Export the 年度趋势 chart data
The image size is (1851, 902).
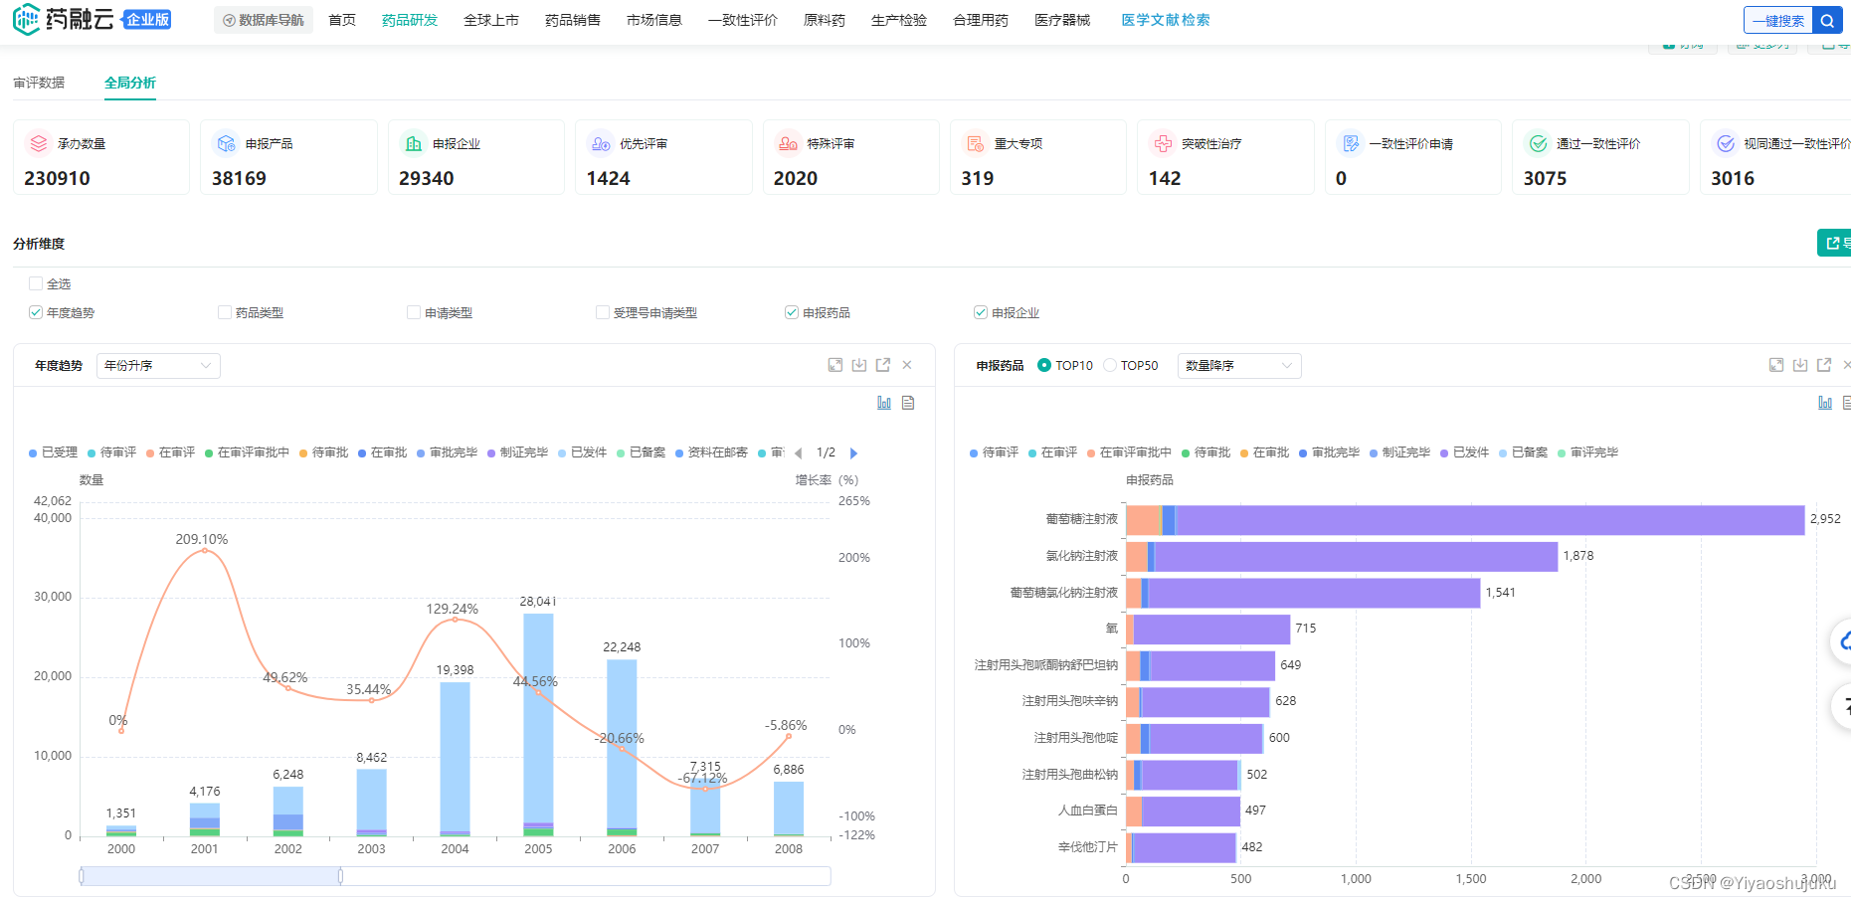(883, 365)
